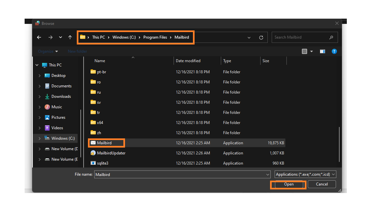Select the New Volume (E drive) entry
Screen dimensions: 378x212
(x=64, y=159)
